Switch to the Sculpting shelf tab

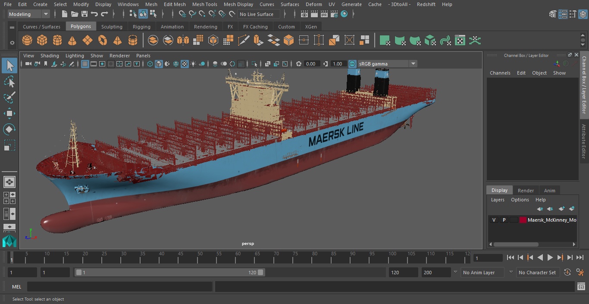tap(112, 27)
